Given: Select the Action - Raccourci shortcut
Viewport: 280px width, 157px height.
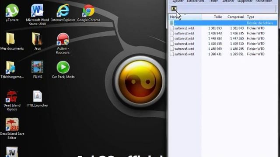Looking at the screenshot, I should click(x=63, y=43).
